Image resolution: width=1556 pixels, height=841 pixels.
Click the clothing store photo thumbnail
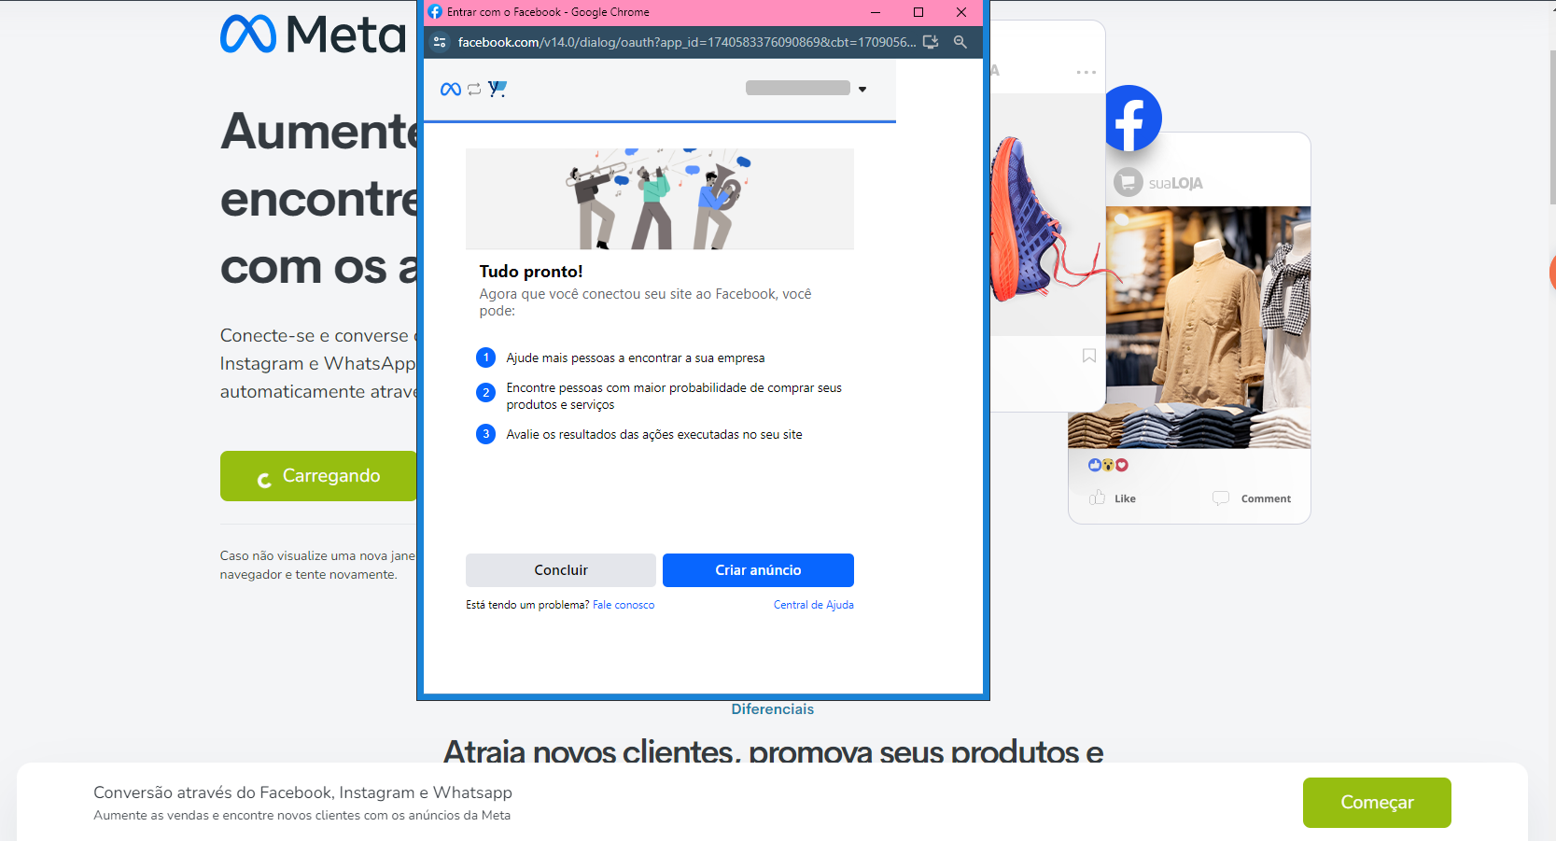1208,328
